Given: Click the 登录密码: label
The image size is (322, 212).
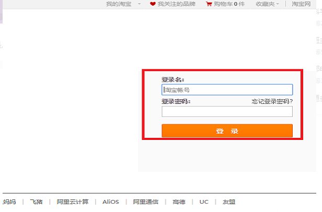Looking at the screenshot, I should [176, 101].
